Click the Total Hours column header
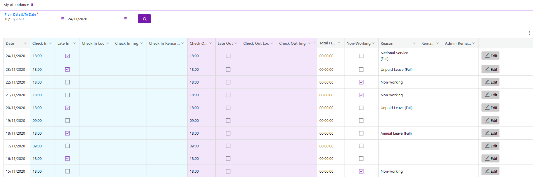The image size is (533, 177). coord(327,43)
